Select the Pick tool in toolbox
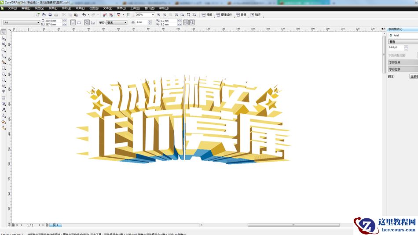 click(4, 32)
